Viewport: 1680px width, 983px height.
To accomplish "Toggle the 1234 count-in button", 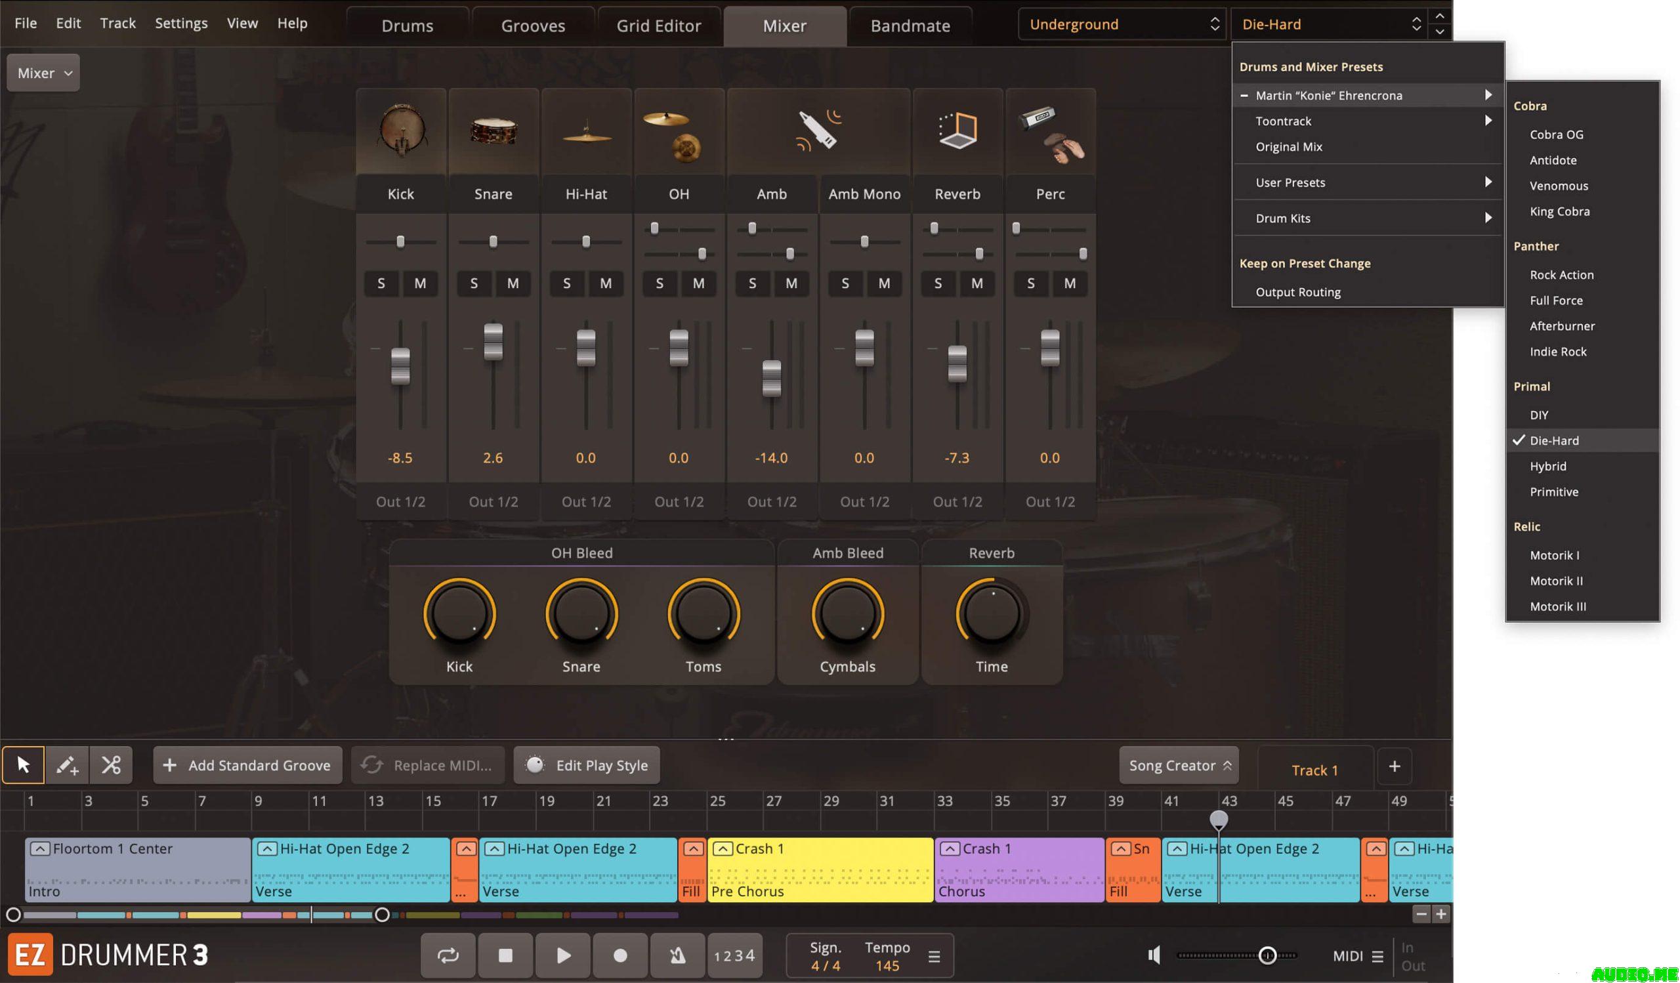I will pyautogui.click(x=734, y=955).
